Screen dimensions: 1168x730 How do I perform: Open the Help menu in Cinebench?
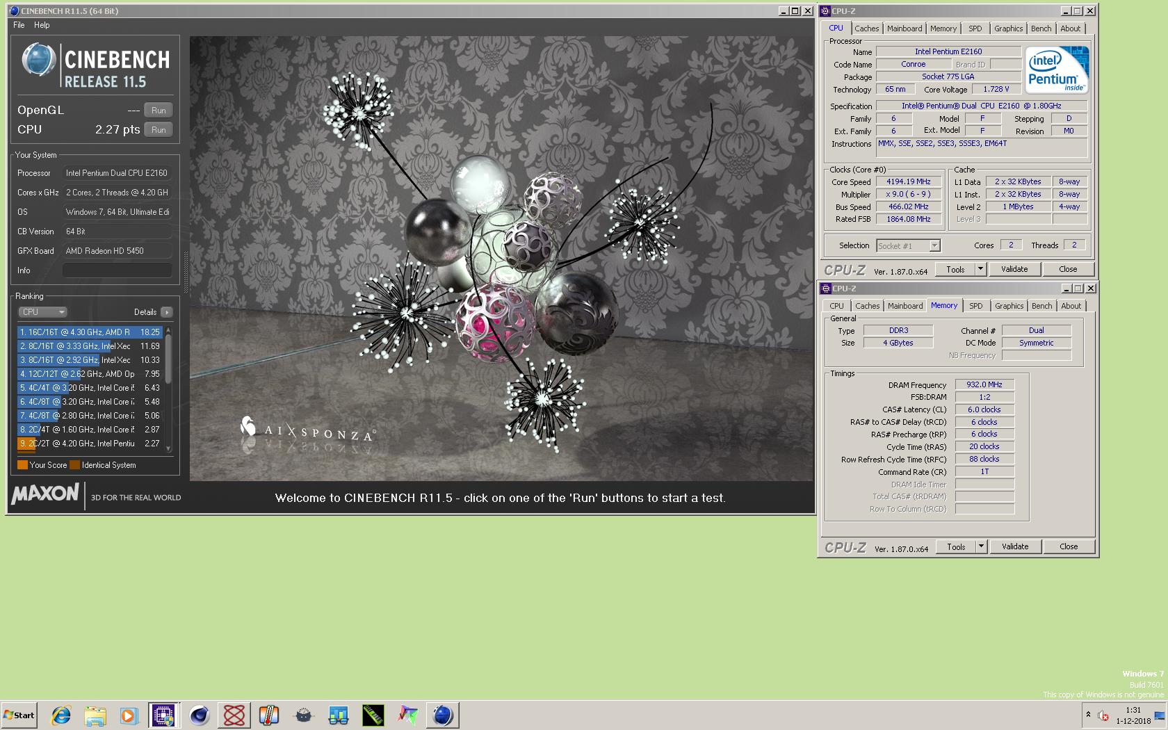[x=42, y=25]
